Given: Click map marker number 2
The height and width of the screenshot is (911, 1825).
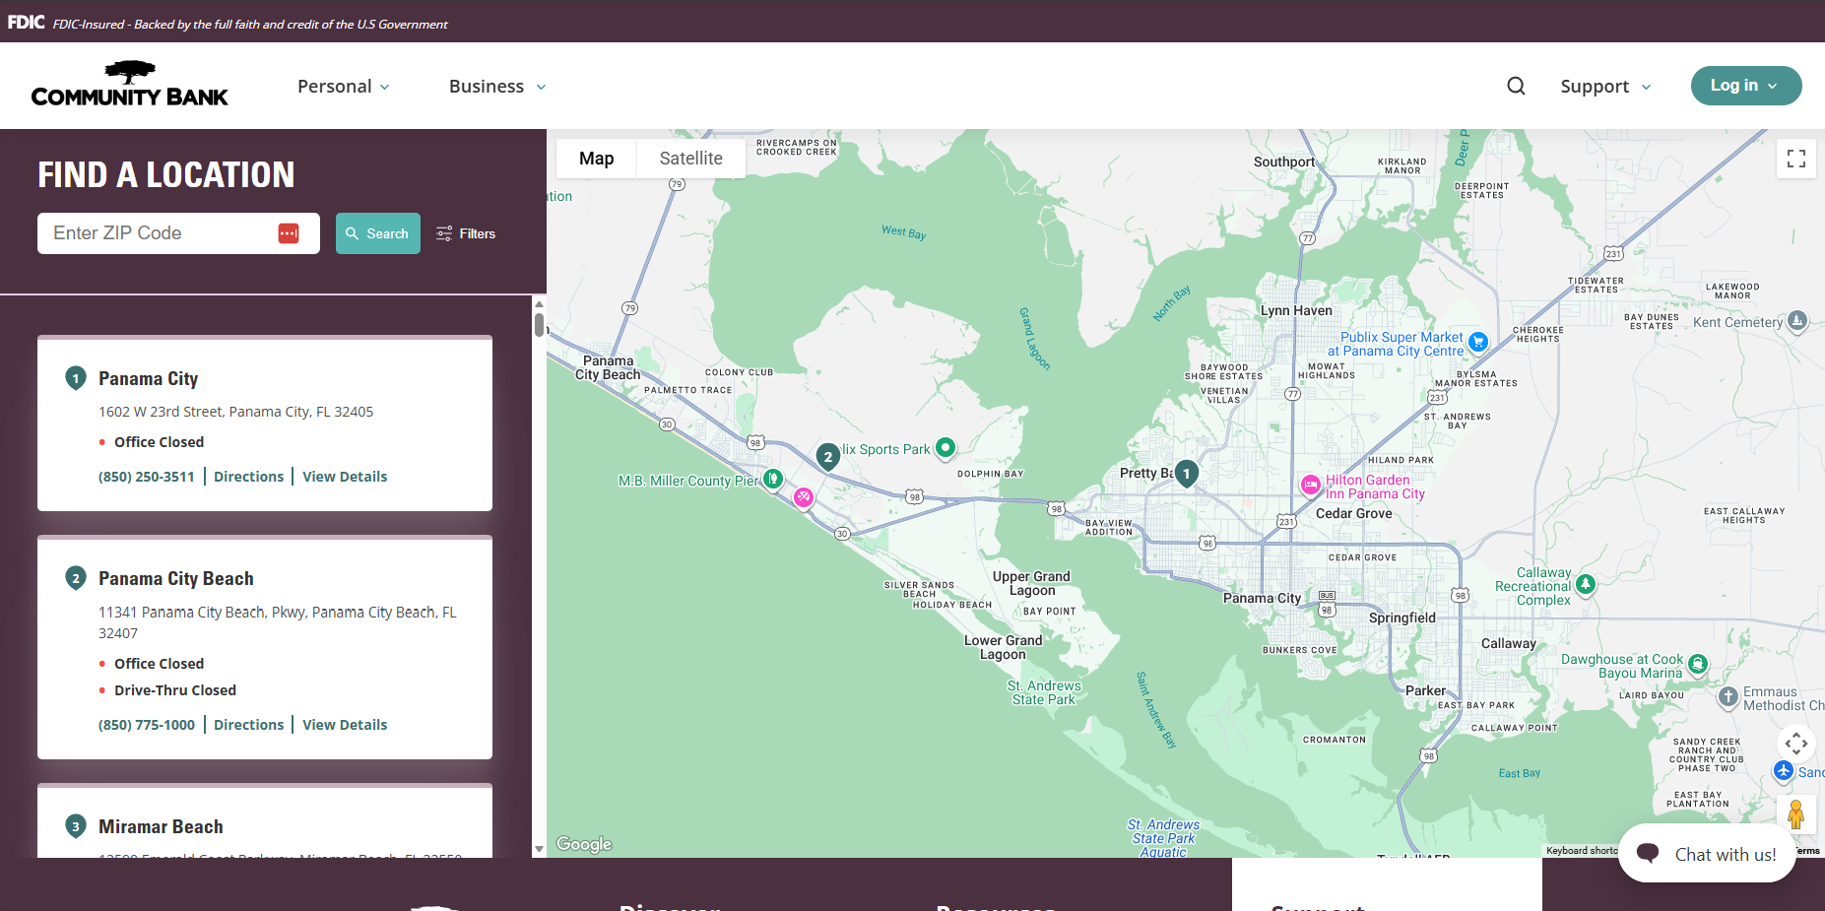Looking at the screenshot, I should pos(827,456).
